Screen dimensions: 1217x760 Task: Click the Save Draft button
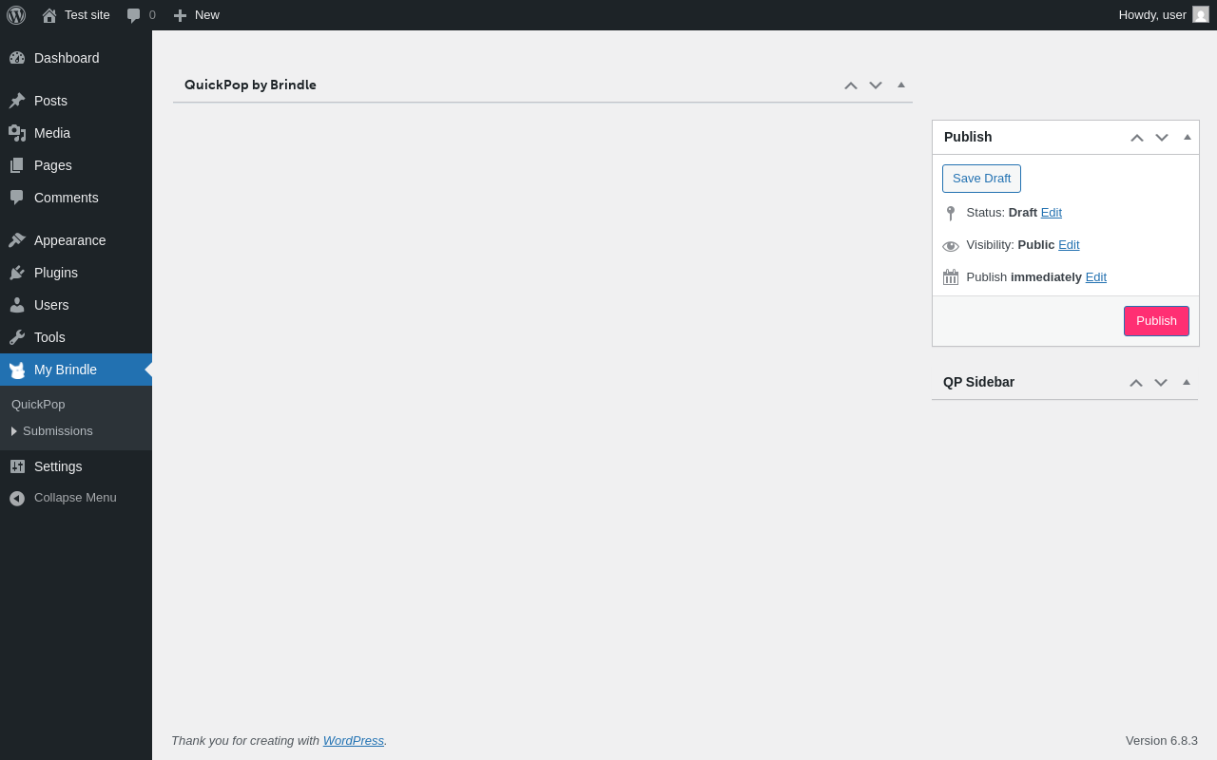[981, 179]
